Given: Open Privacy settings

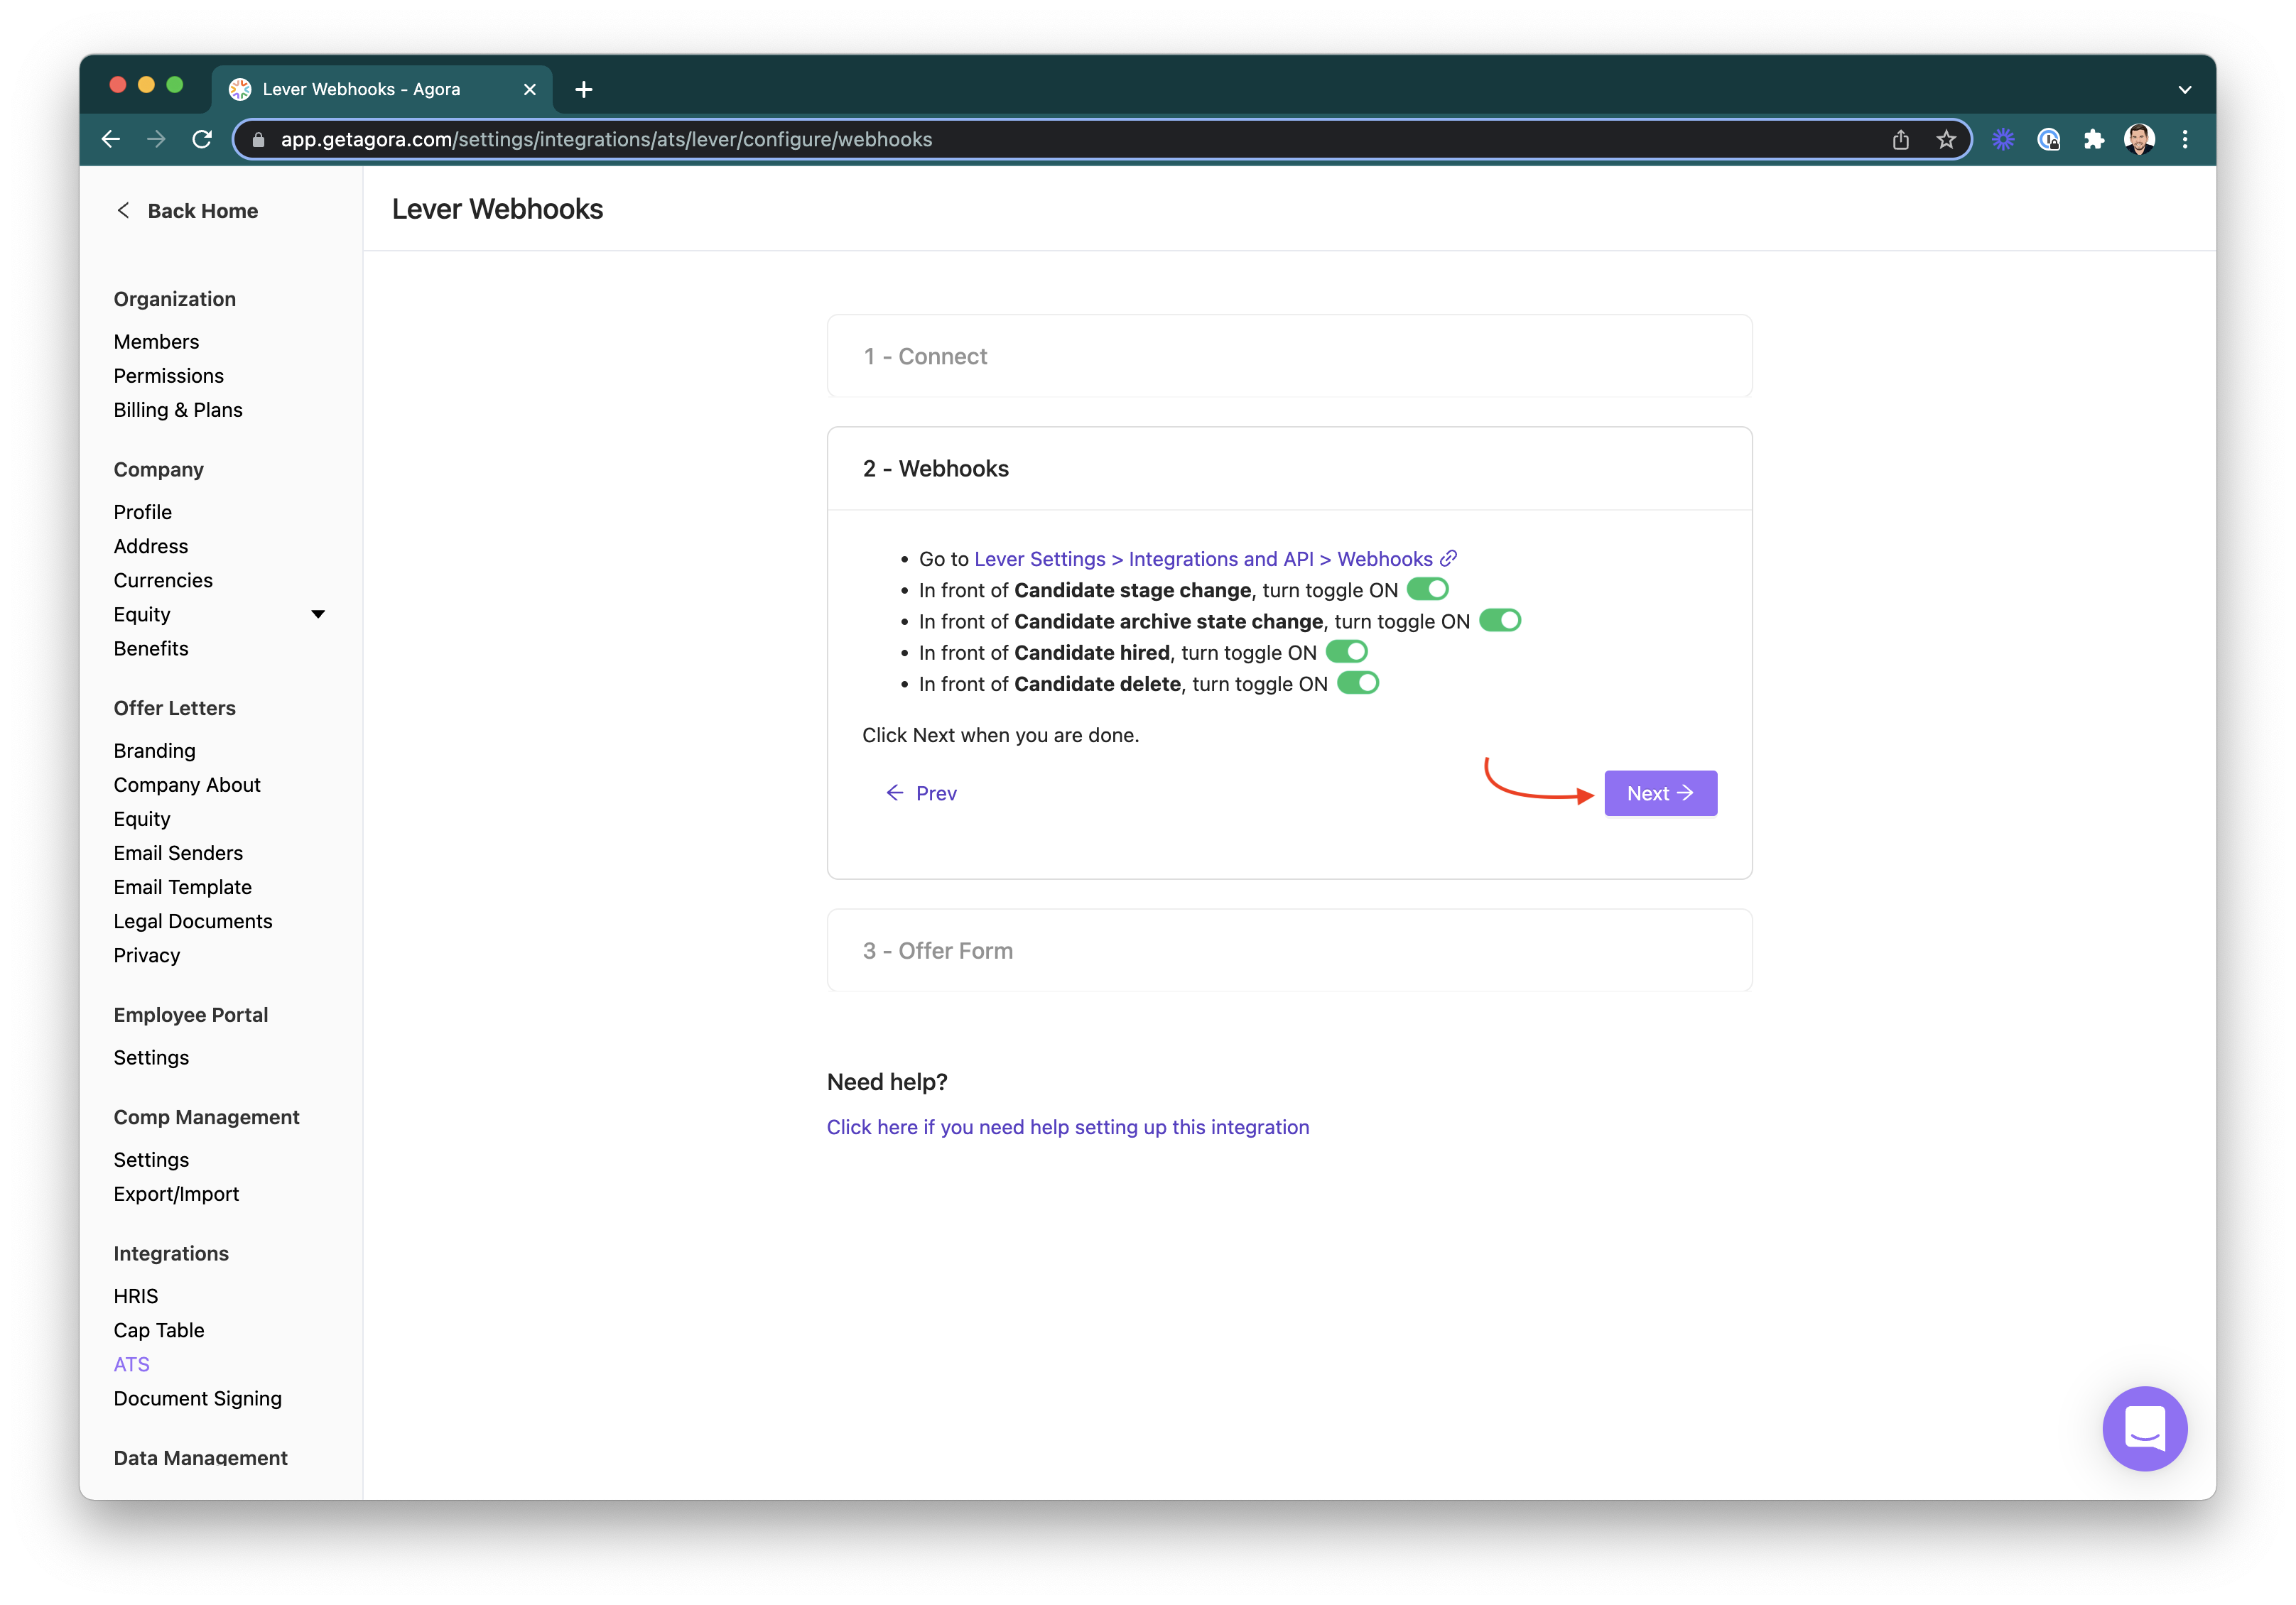Looking at the screenshot, I should (147, 955).
